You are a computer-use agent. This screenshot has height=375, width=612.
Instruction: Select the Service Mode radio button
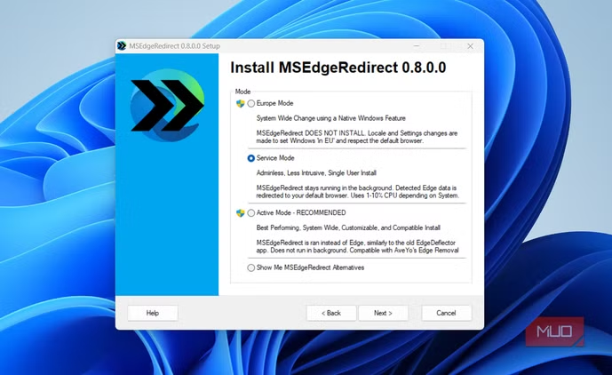[x=251, y=158]
